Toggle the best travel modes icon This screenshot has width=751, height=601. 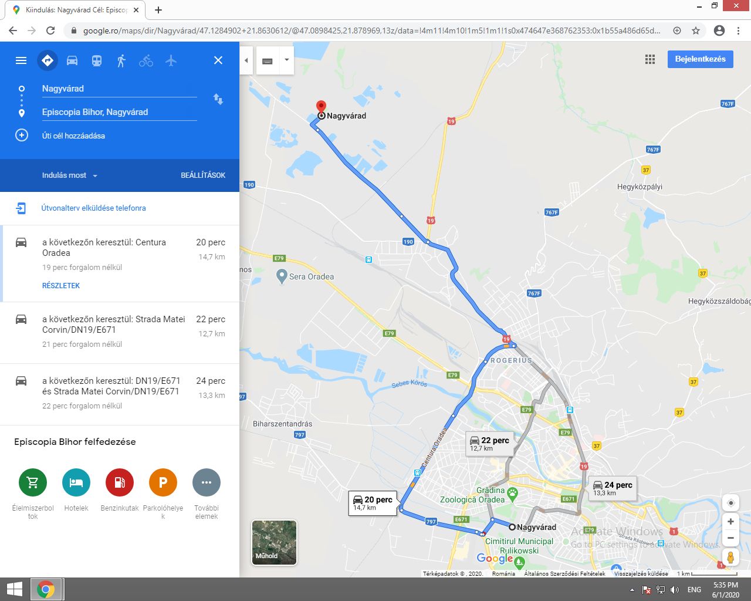point(48,60)
